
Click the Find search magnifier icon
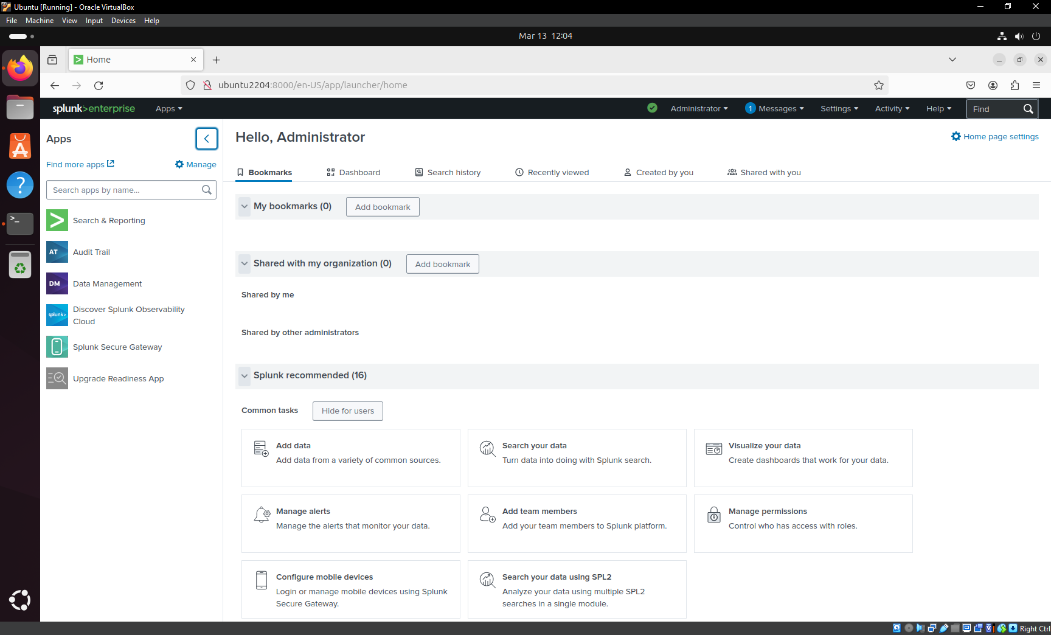[1028, 108]
